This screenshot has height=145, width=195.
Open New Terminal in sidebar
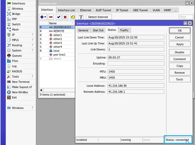(20, 82)
